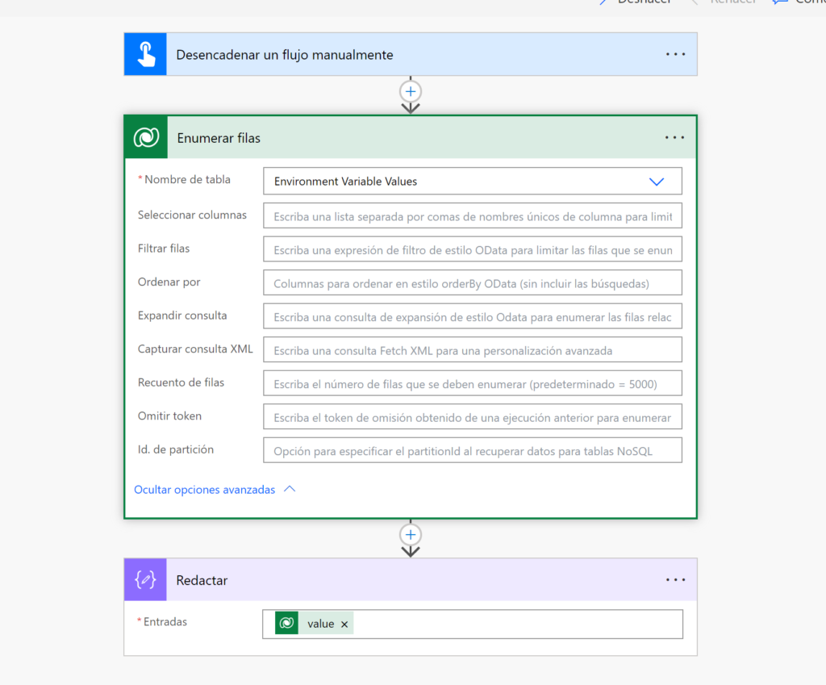826x685 pixels.
Task: Click the Seleccionar columnas field
Action: 473,216
